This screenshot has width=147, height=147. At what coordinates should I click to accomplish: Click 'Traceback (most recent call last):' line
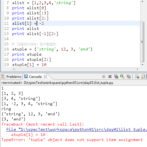coord(43,124)
